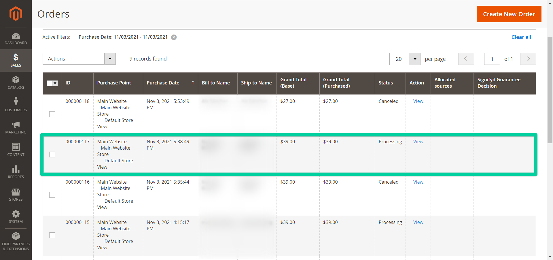Open the Dashboard sidebar icon
553x260 pixels.
coord(16,39)
